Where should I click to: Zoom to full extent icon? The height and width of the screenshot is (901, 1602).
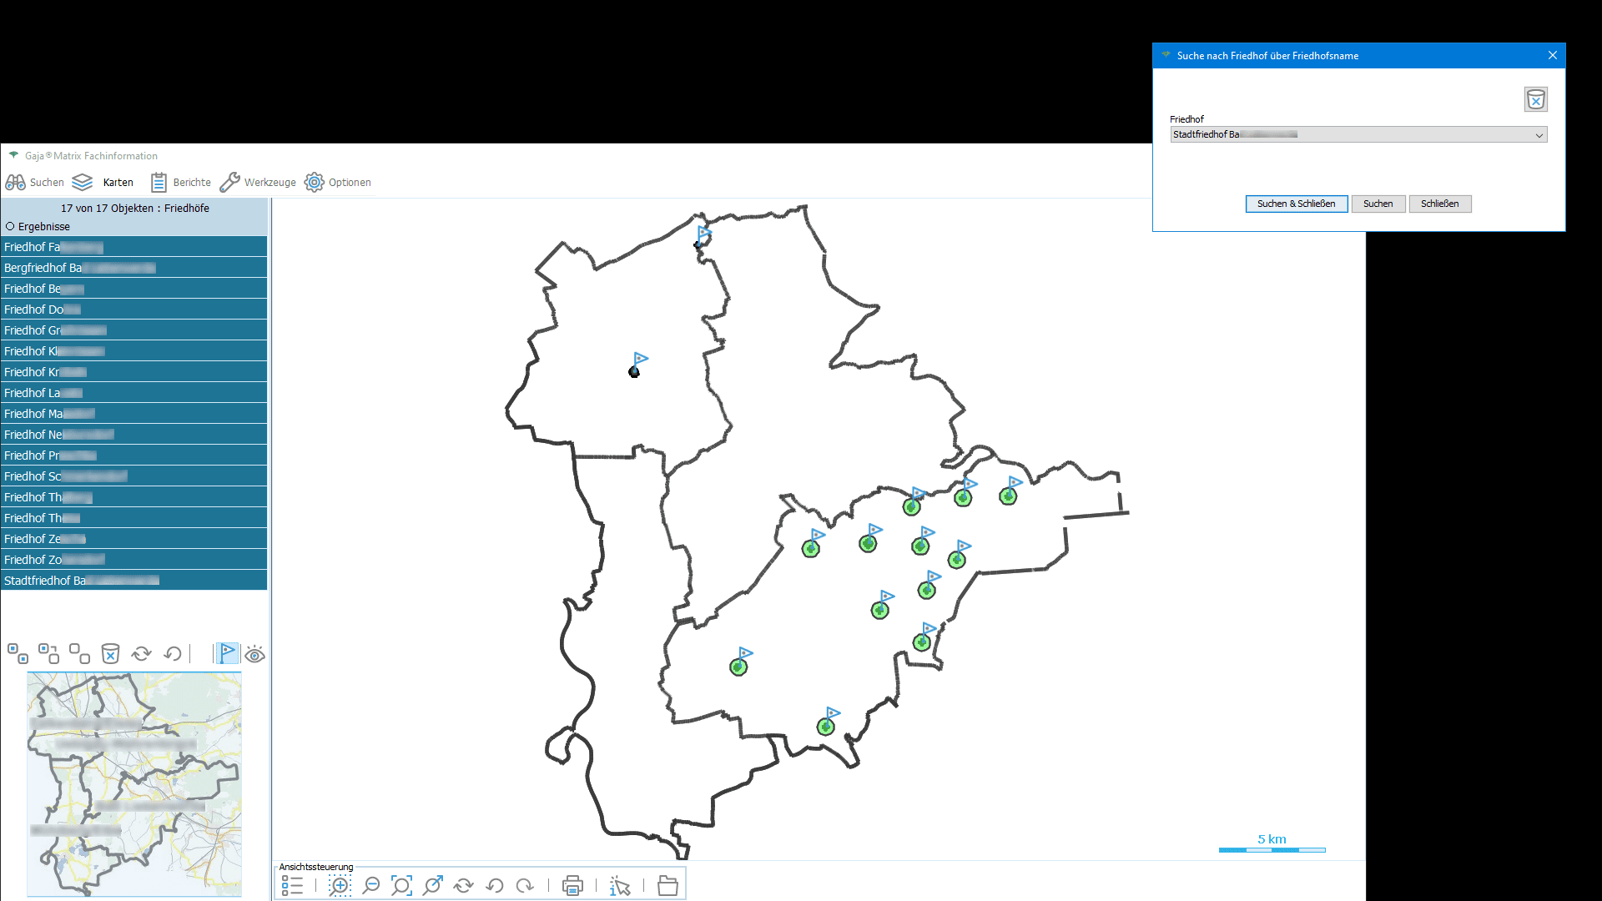pos(401,886)
